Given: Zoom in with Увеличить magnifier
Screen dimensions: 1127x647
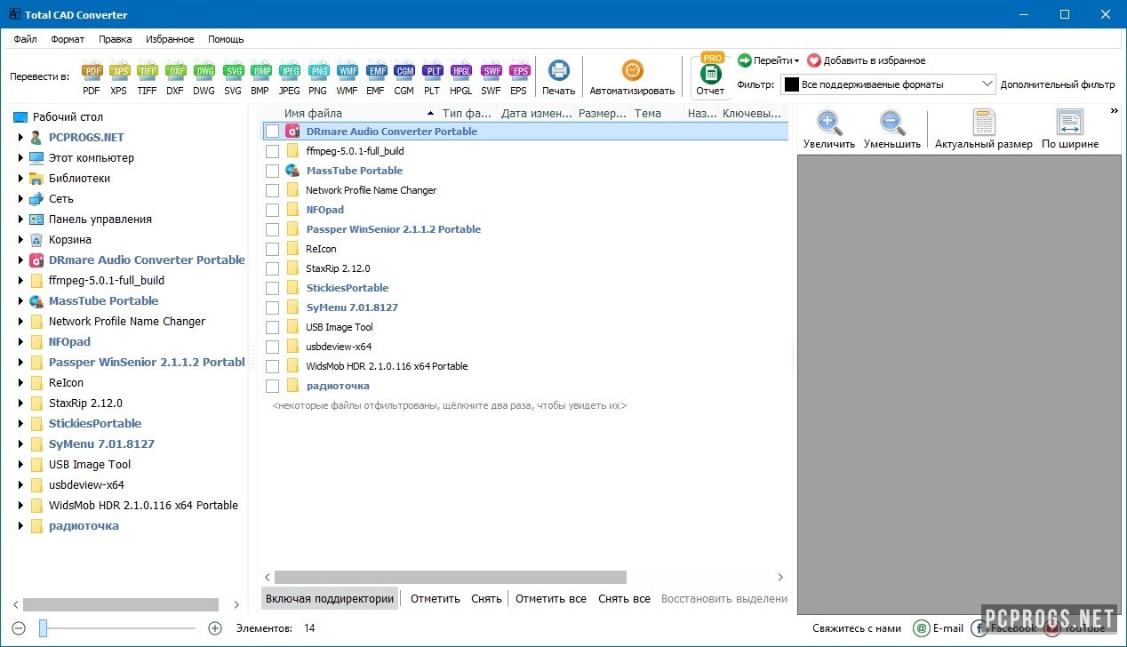Looking at the screenshot, I should [x=829, y=130].
